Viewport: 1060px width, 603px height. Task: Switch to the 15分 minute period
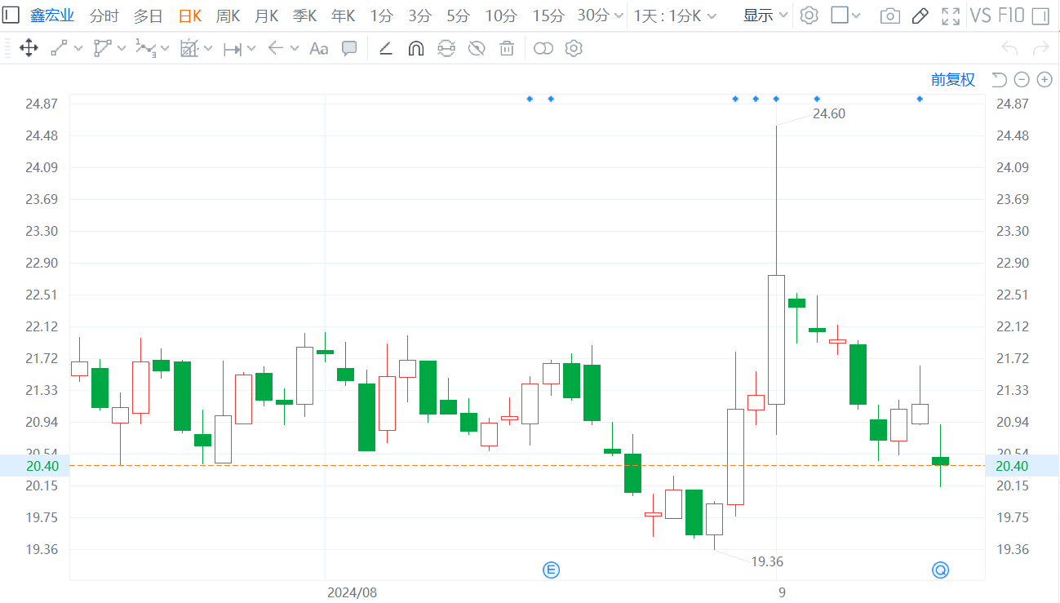(548, 16)
